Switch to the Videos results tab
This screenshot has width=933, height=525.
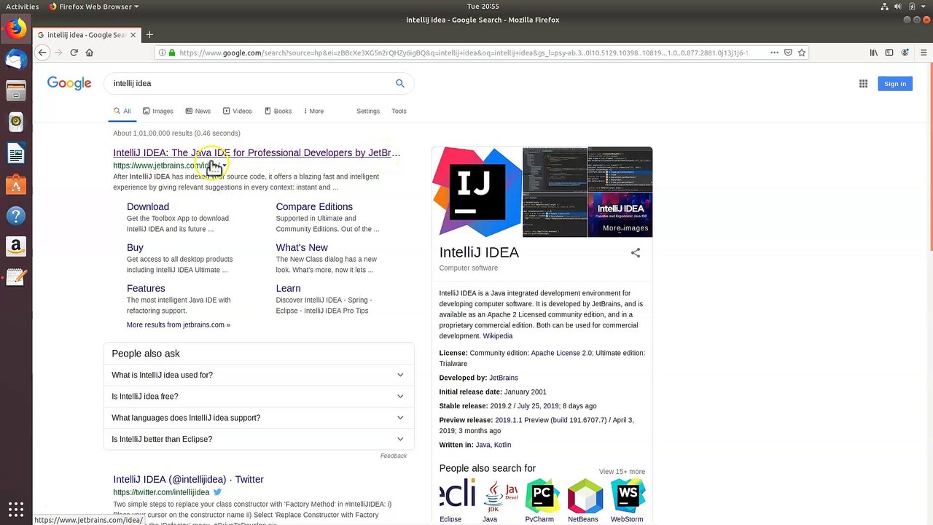[x=237, y=111]
